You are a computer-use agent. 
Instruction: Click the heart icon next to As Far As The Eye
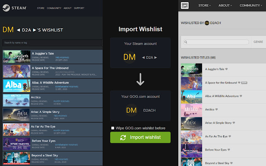coord(230,137)
